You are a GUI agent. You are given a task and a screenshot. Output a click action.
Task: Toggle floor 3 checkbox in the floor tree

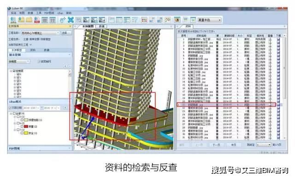[18, 84]
